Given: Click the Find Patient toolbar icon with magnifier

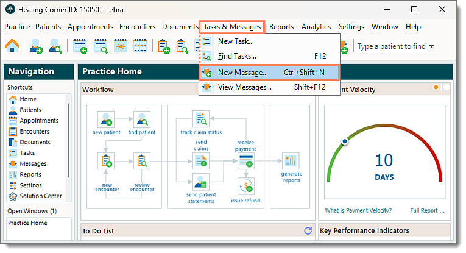Looking at the screenshot, I should click(x=55, y=46).
